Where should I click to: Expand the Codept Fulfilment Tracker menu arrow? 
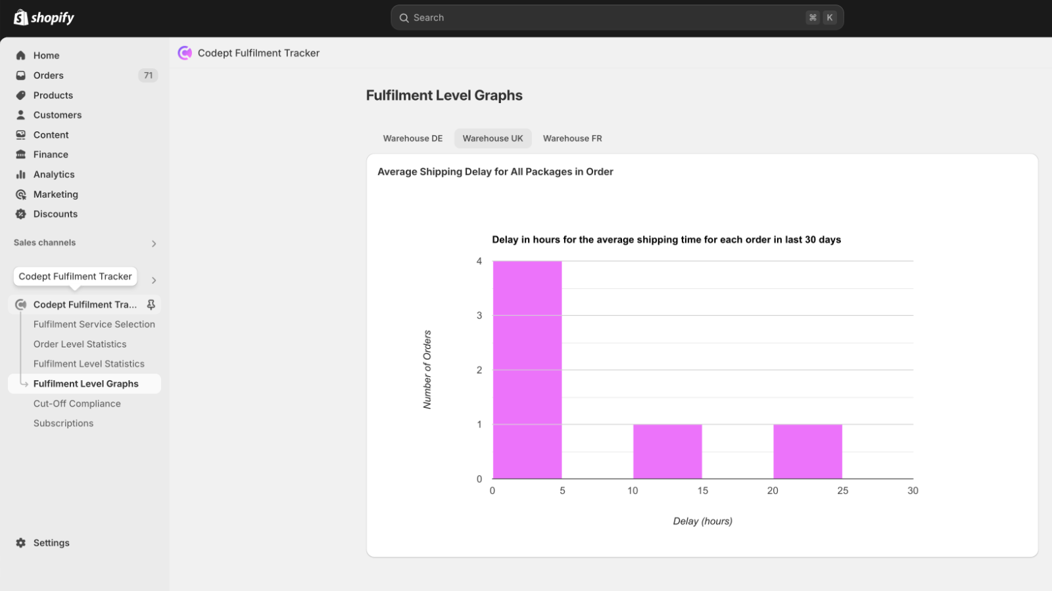point(153,279)
